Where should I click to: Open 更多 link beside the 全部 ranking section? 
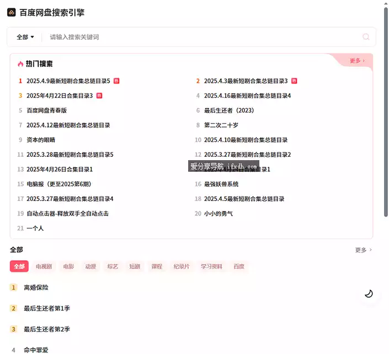click(363, 250)
